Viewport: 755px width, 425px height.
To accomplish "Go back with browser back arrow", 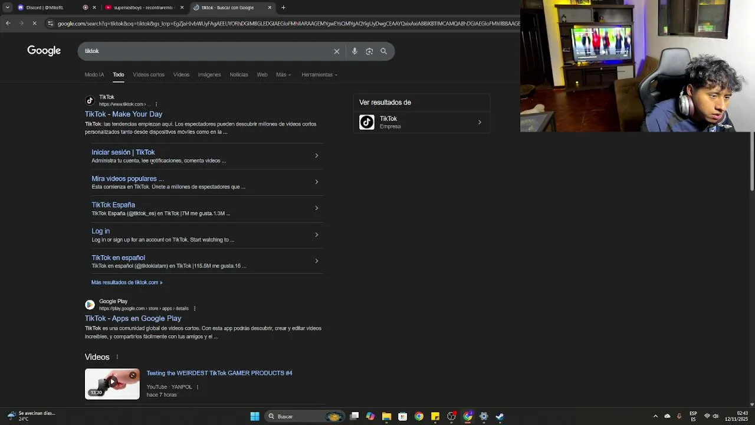I will point(8,24).
